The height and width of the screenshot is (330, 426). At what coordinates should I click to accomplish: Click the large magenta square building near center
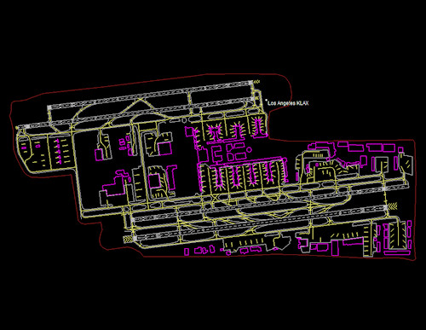[x=164, y=148]
